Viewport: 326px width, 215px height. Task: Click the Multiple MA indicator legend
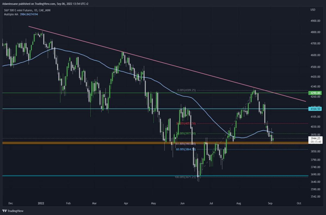click(21, 14)
